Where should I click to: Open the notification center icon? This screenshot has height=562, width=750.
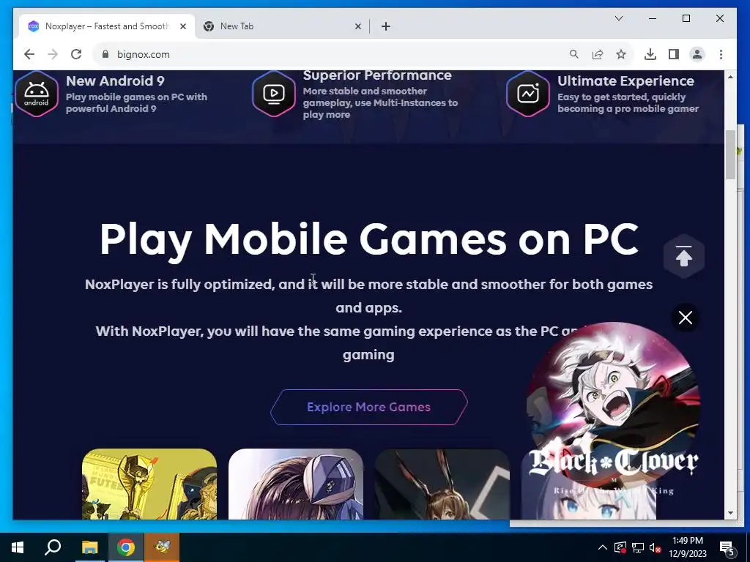coord(727,547)
